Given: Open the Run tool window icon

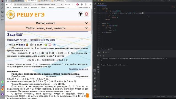Looking at the screenshot, I should [x=95, y=70].
